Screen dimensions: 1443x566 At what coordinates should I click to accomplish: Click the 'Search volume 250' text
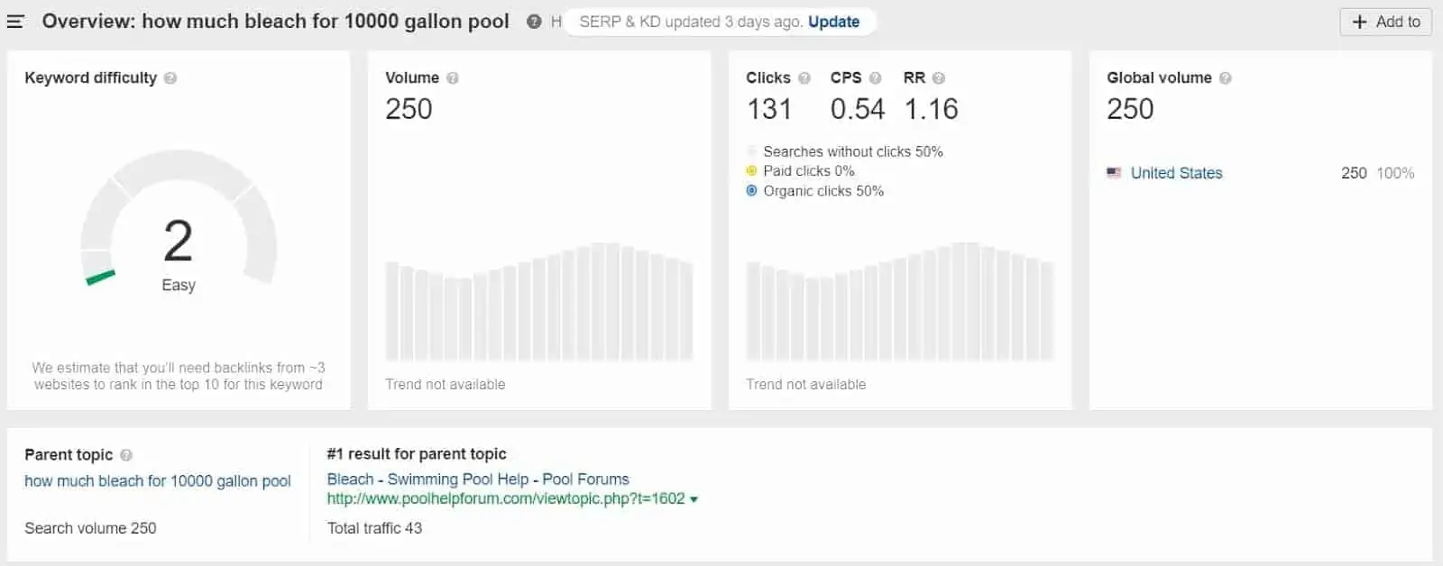tap(90, 528)
